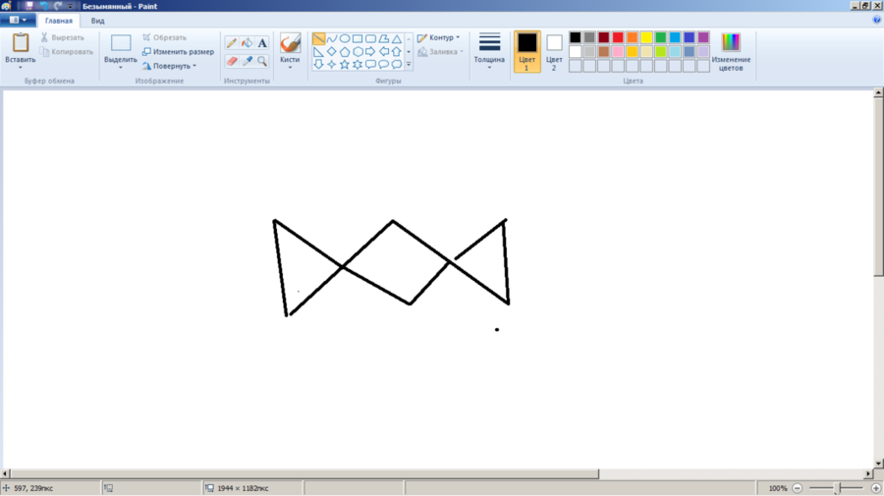Pick the red color swatch
This screenshot has height=496, width=884.
(619, 37)
